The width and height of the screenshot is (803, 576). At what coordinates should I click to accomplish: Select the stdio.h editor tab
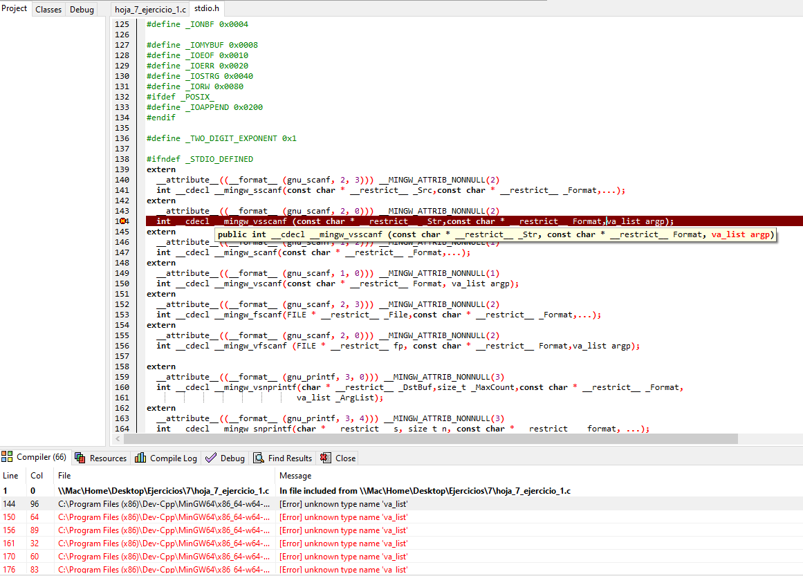208,10
